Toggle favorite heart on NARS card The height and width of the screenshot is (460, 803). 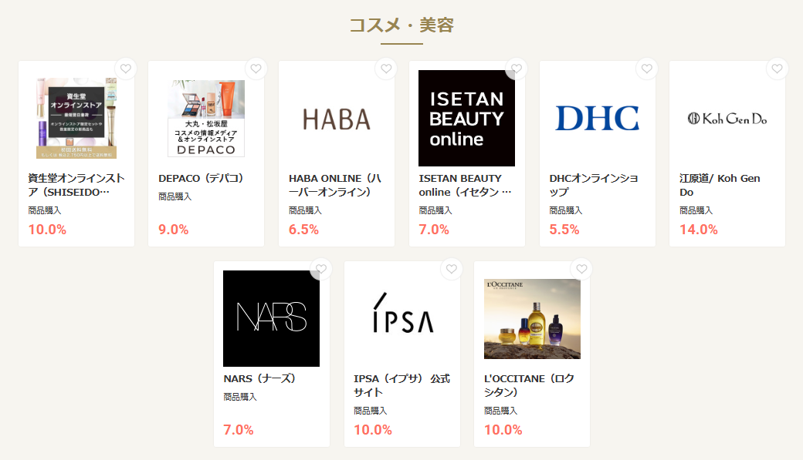321,269
